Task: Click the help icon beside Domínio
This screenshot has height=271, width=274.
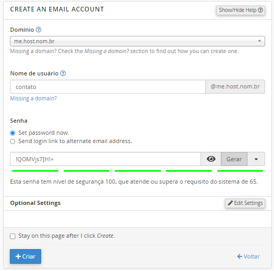Action: coord(39,30)
